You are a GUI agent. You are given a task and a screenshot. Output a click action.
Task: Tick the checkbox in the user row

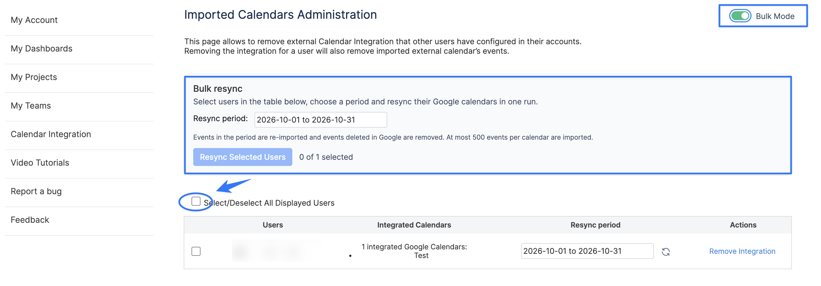click(196, 251)
